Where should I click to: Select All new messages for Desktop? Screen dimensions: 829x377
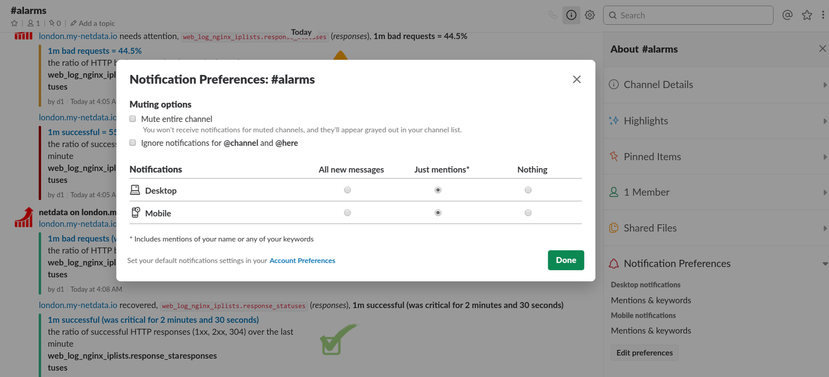pyautogui.click(x=347, y=190)
